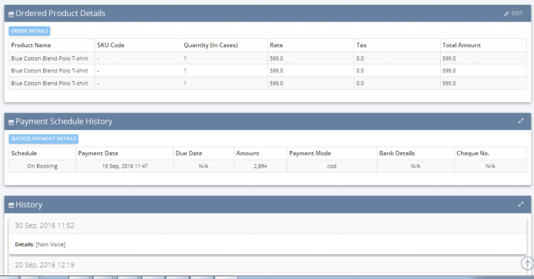534x279 pixels.
Task: Click the Details: [Non Voice] history text
Action: tap(40, 244)
